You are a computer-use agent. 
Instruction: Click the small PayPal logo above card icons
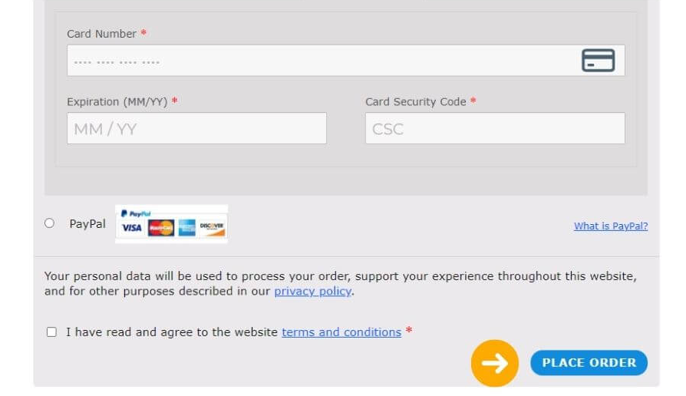[x=136, y=213]
